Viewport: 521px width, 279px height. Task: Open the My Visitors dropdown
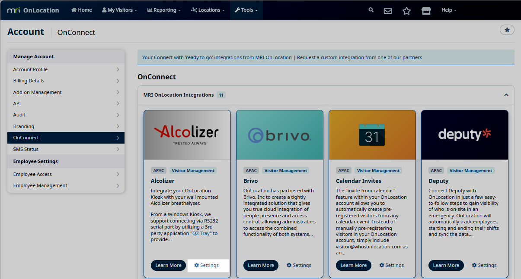(119, 10)
